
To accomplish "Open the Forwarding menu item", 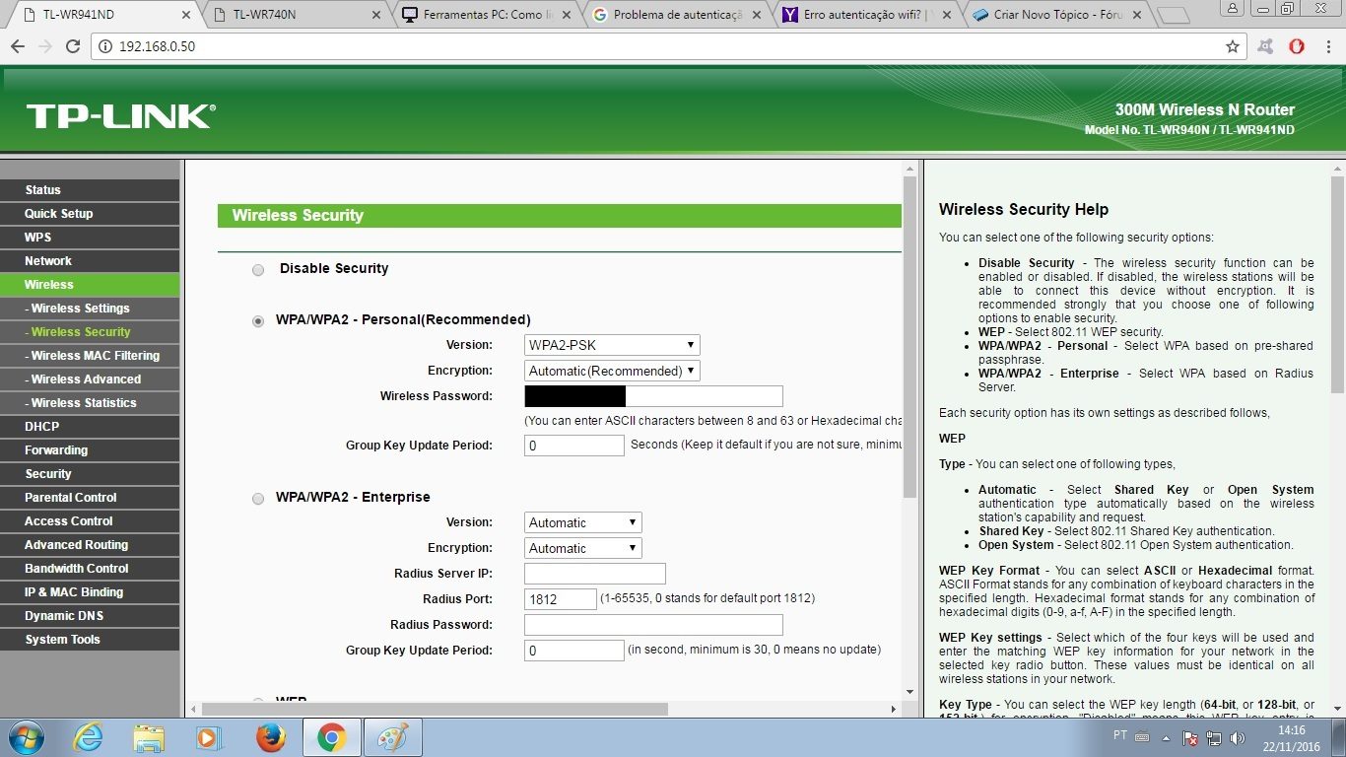I will (90, 450).
